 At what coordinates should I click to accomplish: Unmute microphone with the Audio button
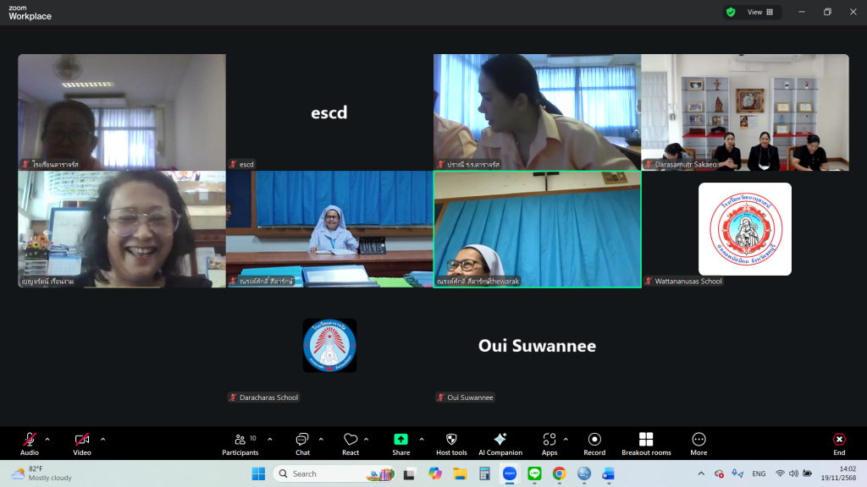coord(30,443)
